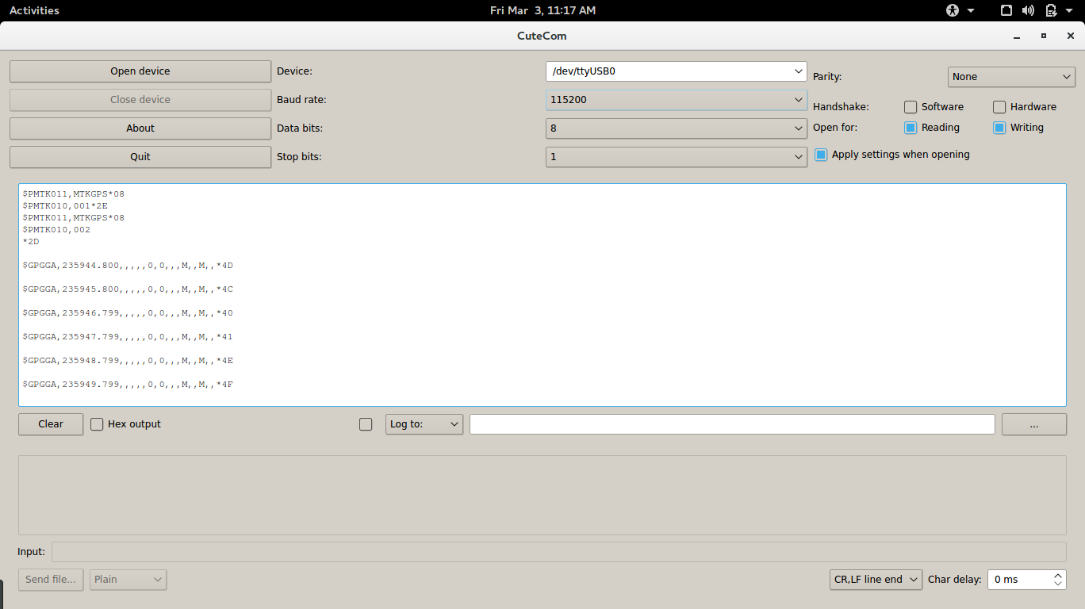The image size is (1085, 609).
Task: Open the CR,LF line end dropdown
Action: click(876, 580)
